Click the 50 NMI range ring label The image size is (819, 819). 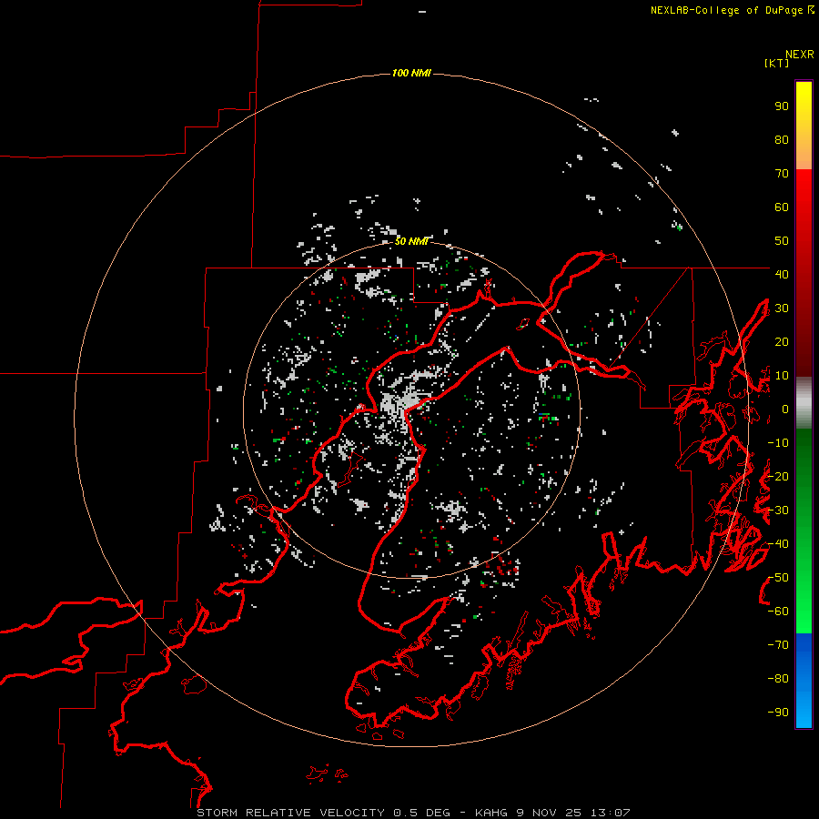[411, 241]
